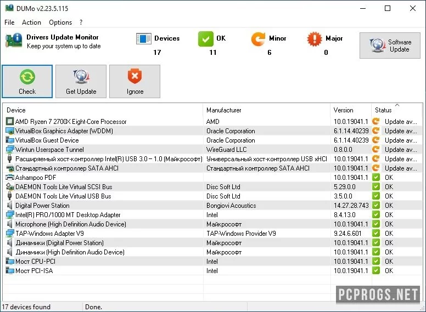Click the Get Update button

81,81
